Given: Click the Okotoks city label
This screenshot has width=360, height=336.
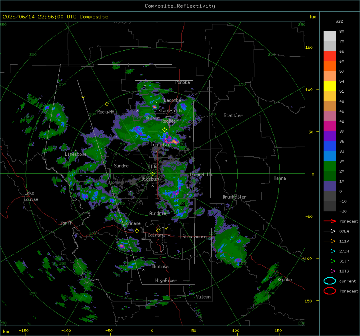Looking at the screenshot, I should [x=160, y=266].
